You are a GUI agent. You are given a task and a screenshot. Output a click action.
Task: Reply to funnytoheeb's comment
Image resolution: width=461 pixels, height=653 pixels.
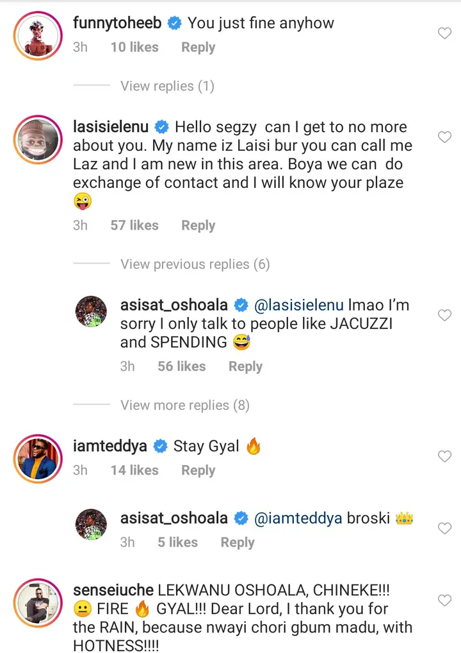coord(198,47)
